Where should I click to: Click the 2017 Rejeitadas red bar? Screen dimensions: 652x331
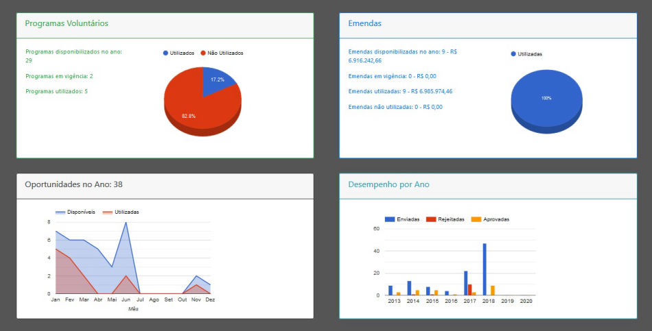[469, 290]
